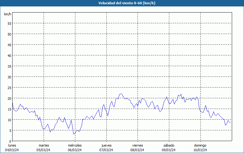This screenshot has width=244, height=153.
Task: Click the y-axis value 25
Action: coord(9,88)
